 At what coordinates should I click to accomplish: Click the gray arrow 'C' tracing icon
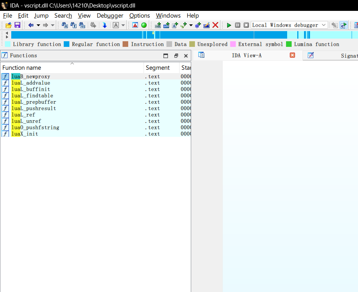(x=335, y=25)
